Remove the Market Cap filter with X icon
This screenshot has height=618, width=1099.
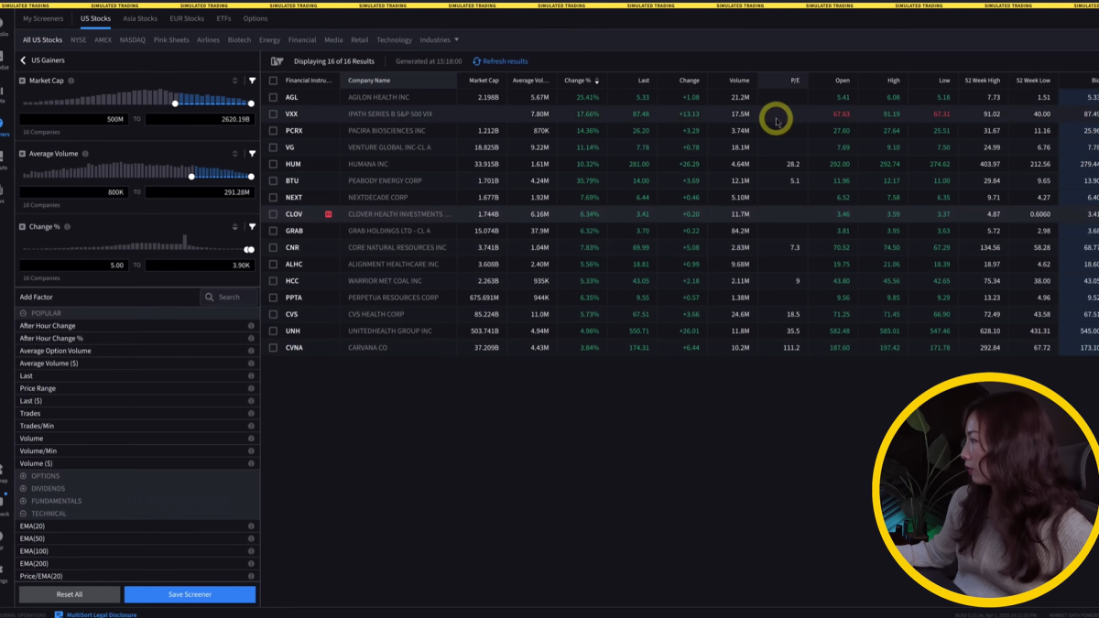(x=22, y=81)
